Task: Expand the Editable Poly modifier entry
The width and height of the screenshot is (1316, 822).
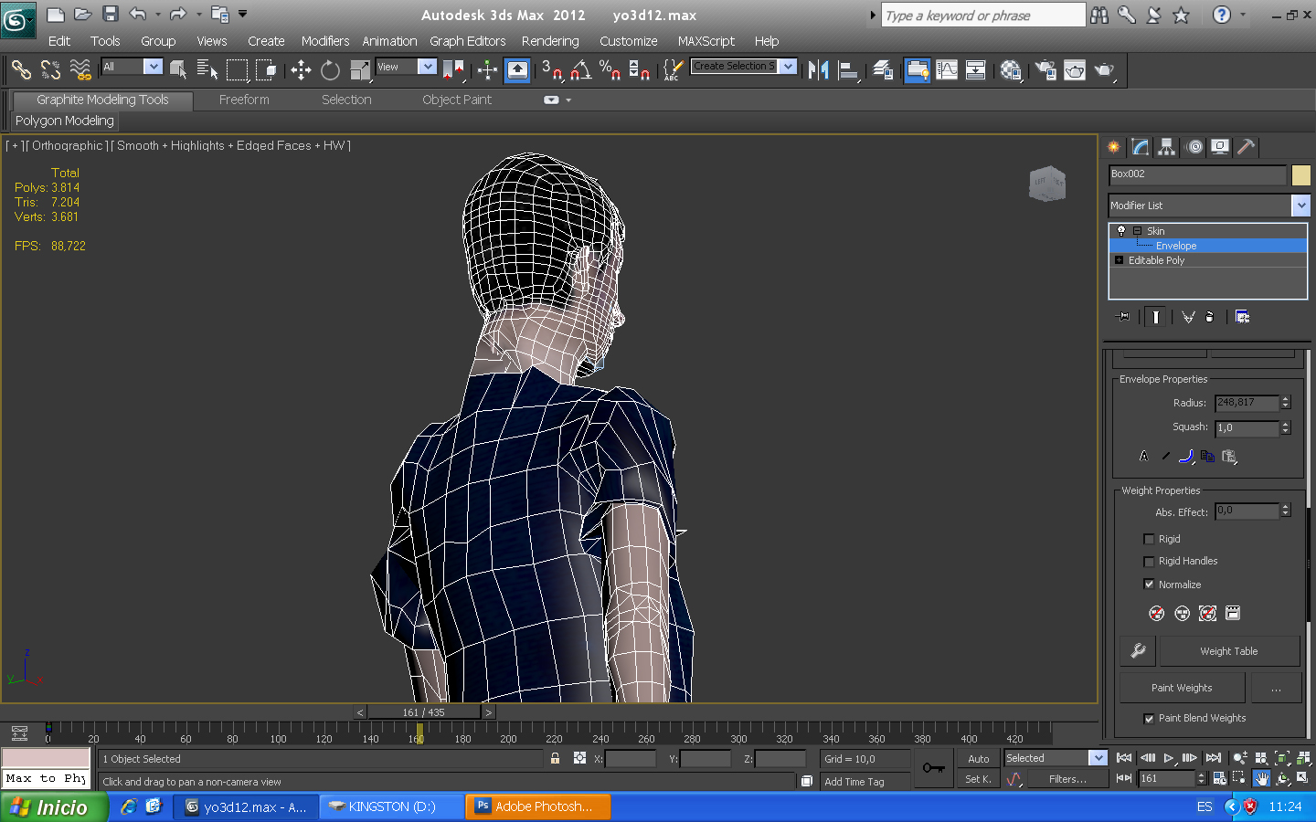Action: [1119, 260]
